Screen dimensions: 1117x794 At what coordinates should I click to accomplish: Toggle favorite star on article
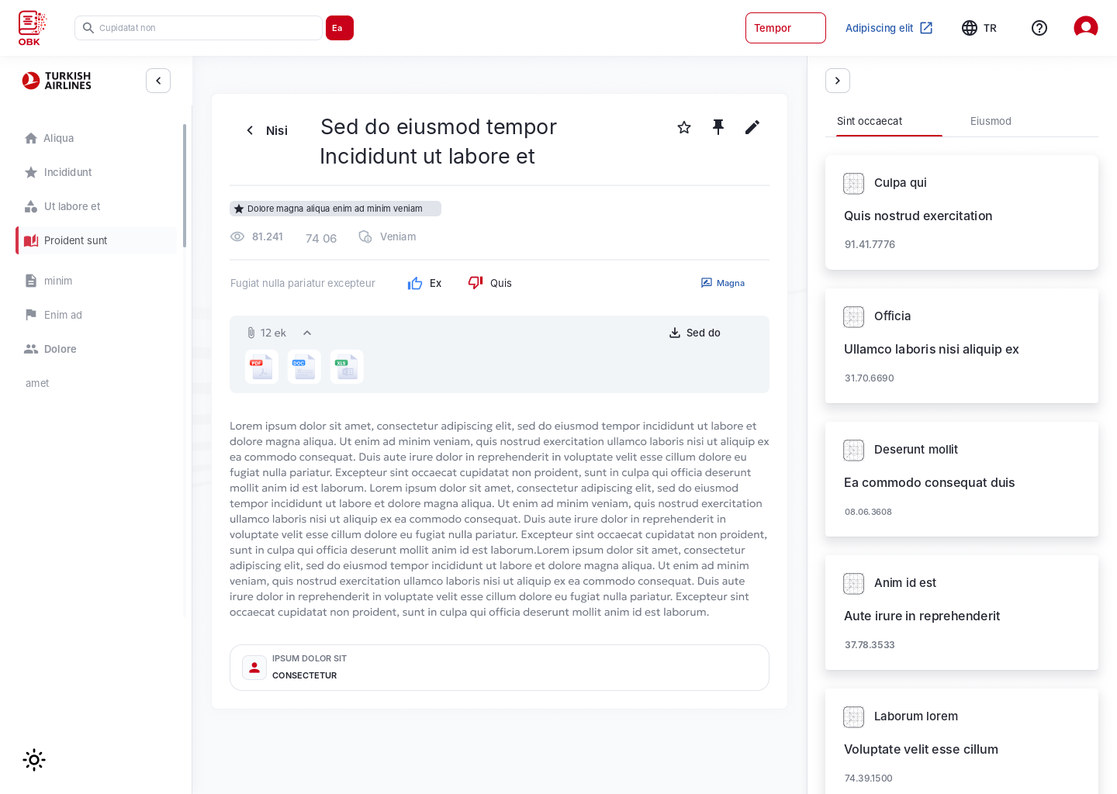(x=684, y=127)
